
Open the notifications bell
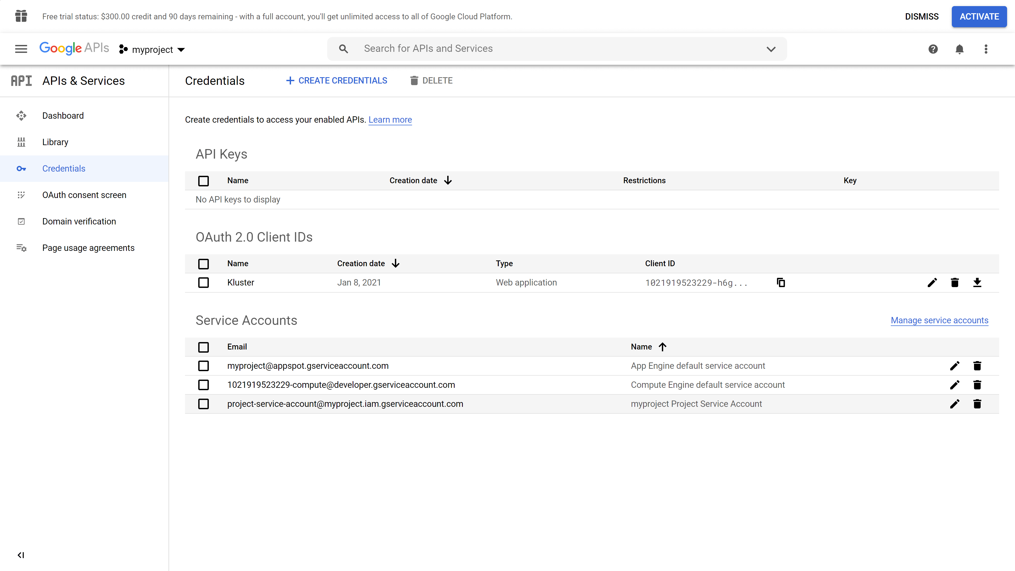(x=959, y=49)
